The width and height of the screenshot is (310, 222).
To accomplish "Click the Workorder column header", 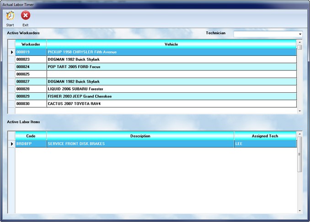I will [31, 44].
